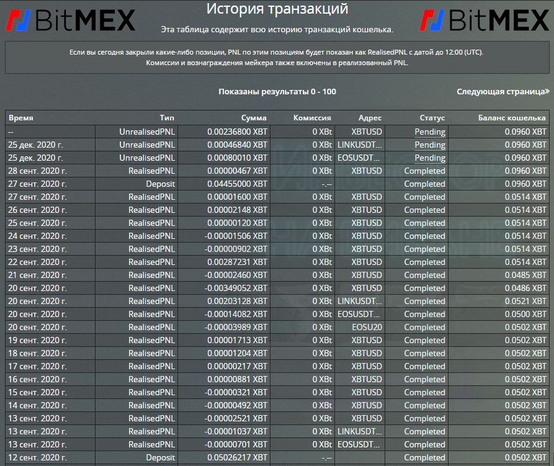
Task: Click the 24 сент. 2020 г. date cell
Action: point(37,236)
